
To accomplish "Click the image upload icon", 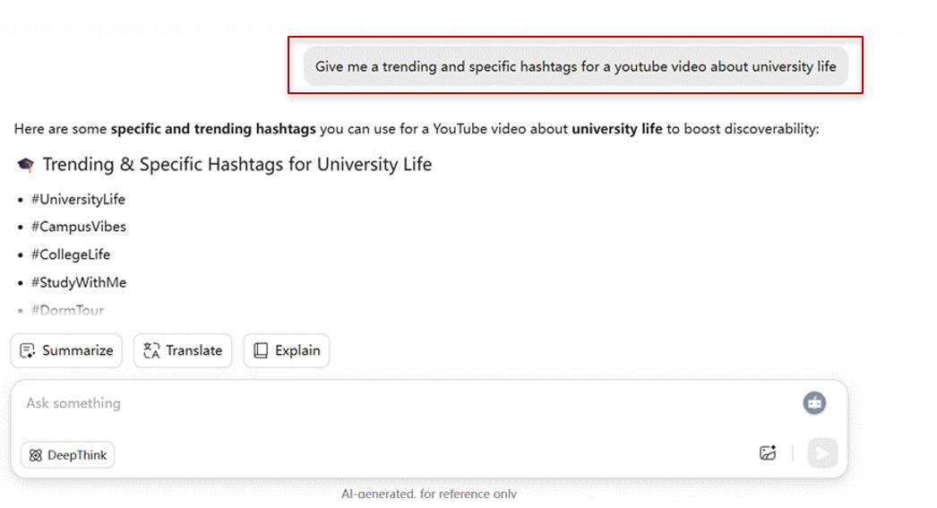I will [x=768, y=453].
